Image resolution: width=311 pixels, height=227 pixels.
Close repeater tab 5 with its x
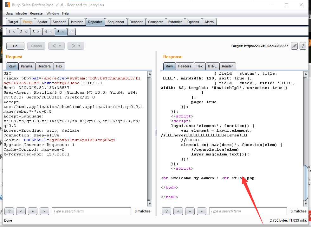click(63, 32)
